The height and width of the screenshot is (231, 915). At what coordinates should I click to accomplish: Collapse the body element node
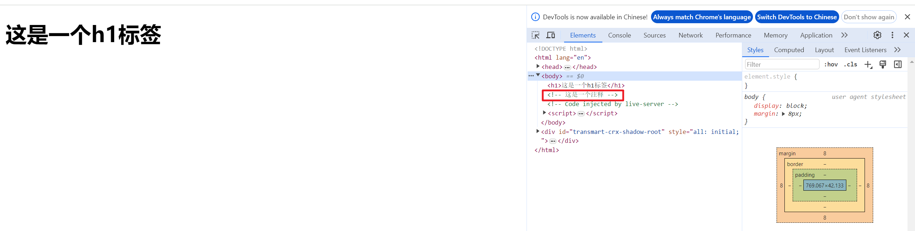tap(538, 75)
